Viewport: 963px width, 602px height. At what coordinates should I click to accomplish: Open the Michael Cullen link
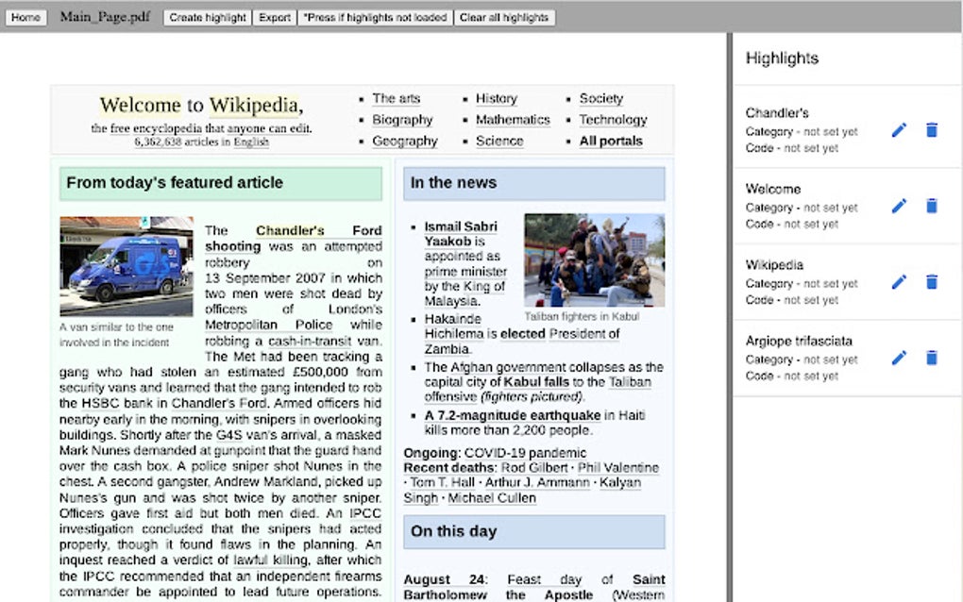point(492,497)
